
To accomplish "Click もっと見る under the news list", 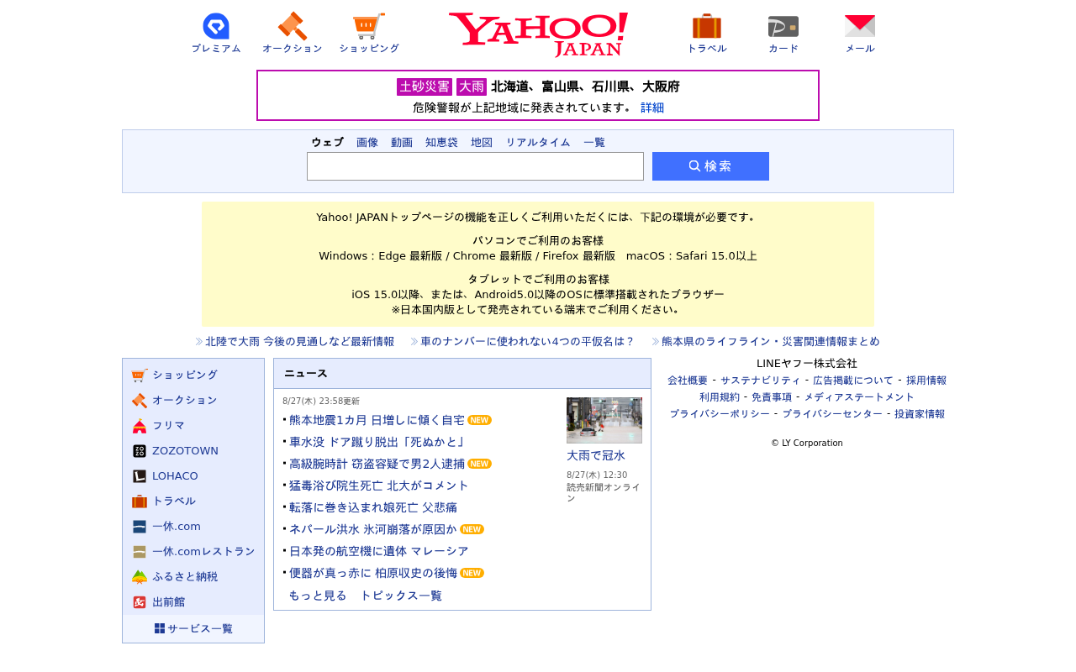I will point(318,596).
